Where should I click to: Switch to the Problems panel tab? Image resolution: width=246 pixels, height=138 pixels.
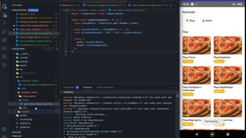click(68, 87)
